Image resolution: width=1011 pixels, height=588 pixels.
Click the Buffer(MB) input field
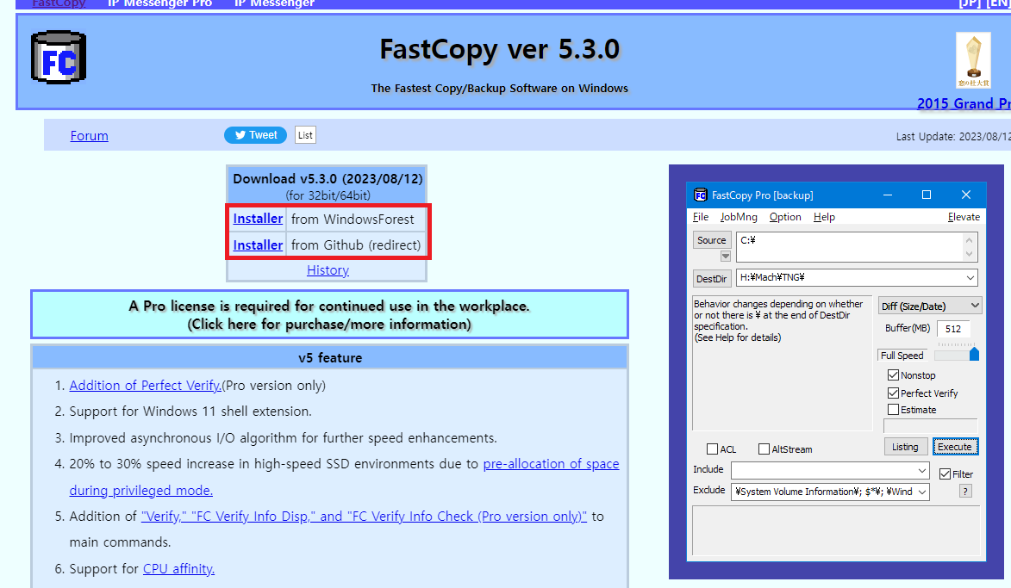(953, 329)
